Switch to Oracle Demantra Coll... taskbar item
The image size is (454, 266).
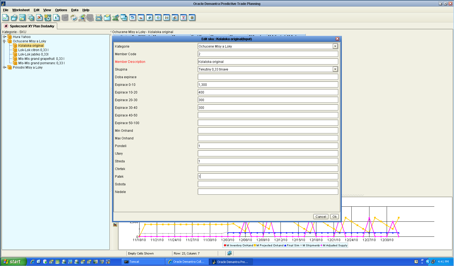pos(187,262)
